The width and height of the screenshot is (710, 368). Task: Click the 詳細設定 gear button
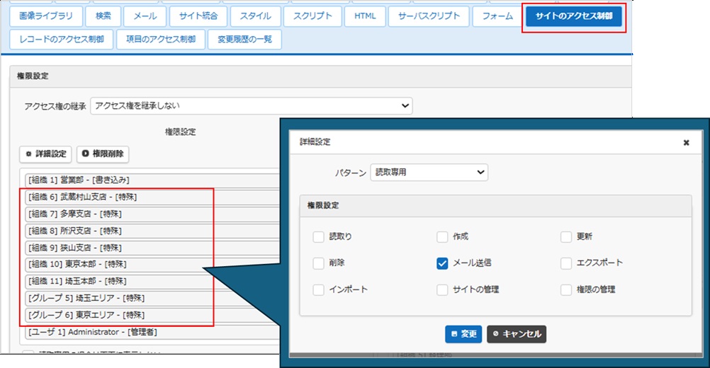tap(45, 154)
